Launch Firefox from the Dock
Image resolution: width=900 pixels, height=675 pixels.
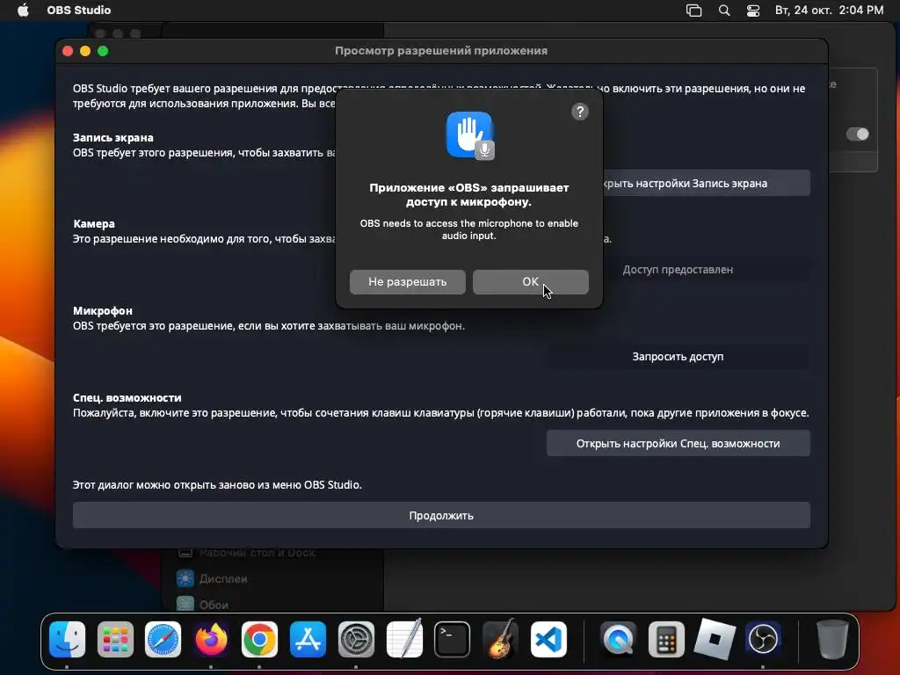point(211,639)
